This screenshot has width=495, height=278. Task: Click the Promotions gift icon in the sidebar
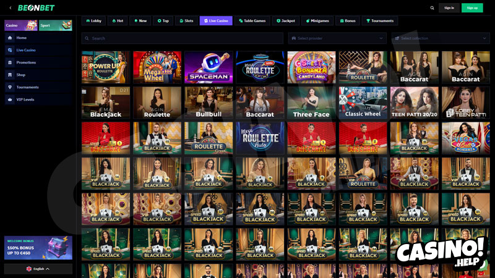10,62
